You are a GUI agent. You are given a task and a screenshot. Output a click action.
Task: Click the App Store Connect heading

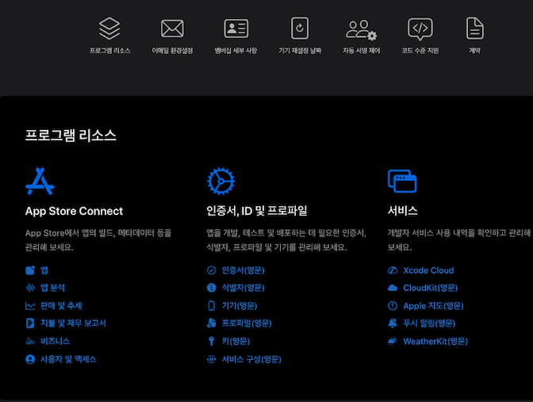(74, 211)
